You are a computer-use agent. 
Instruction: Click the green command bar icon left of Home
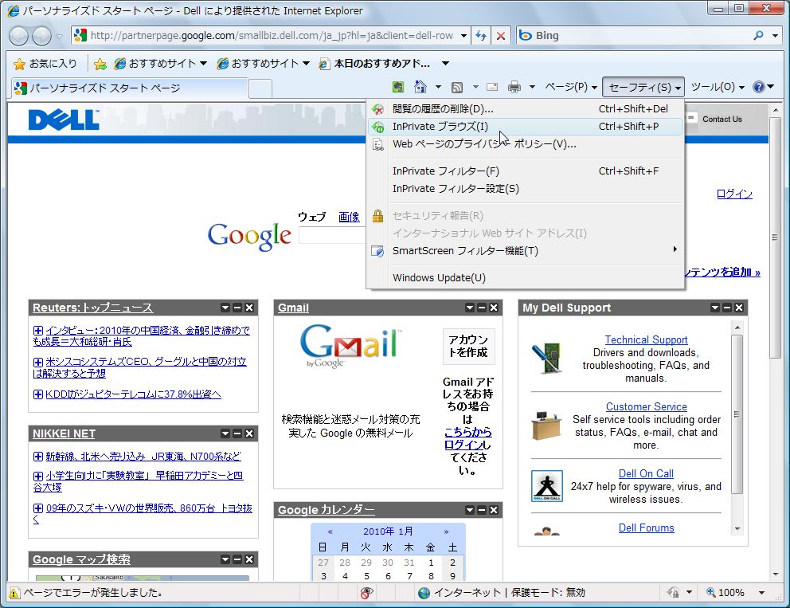coord(398,87)
